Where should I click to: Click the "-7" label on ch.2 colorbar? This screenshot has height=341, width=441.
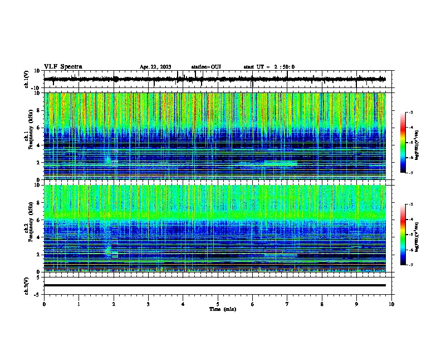click(x=410, y=265)
